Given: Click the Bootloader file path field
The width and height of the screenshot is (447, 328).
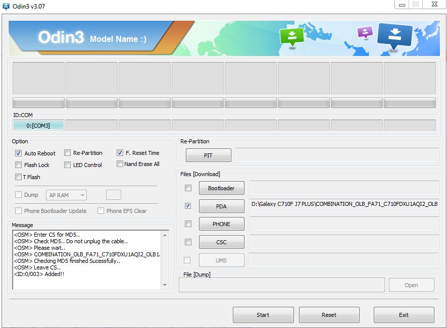Looking at the screenshot, I should 344,188.
